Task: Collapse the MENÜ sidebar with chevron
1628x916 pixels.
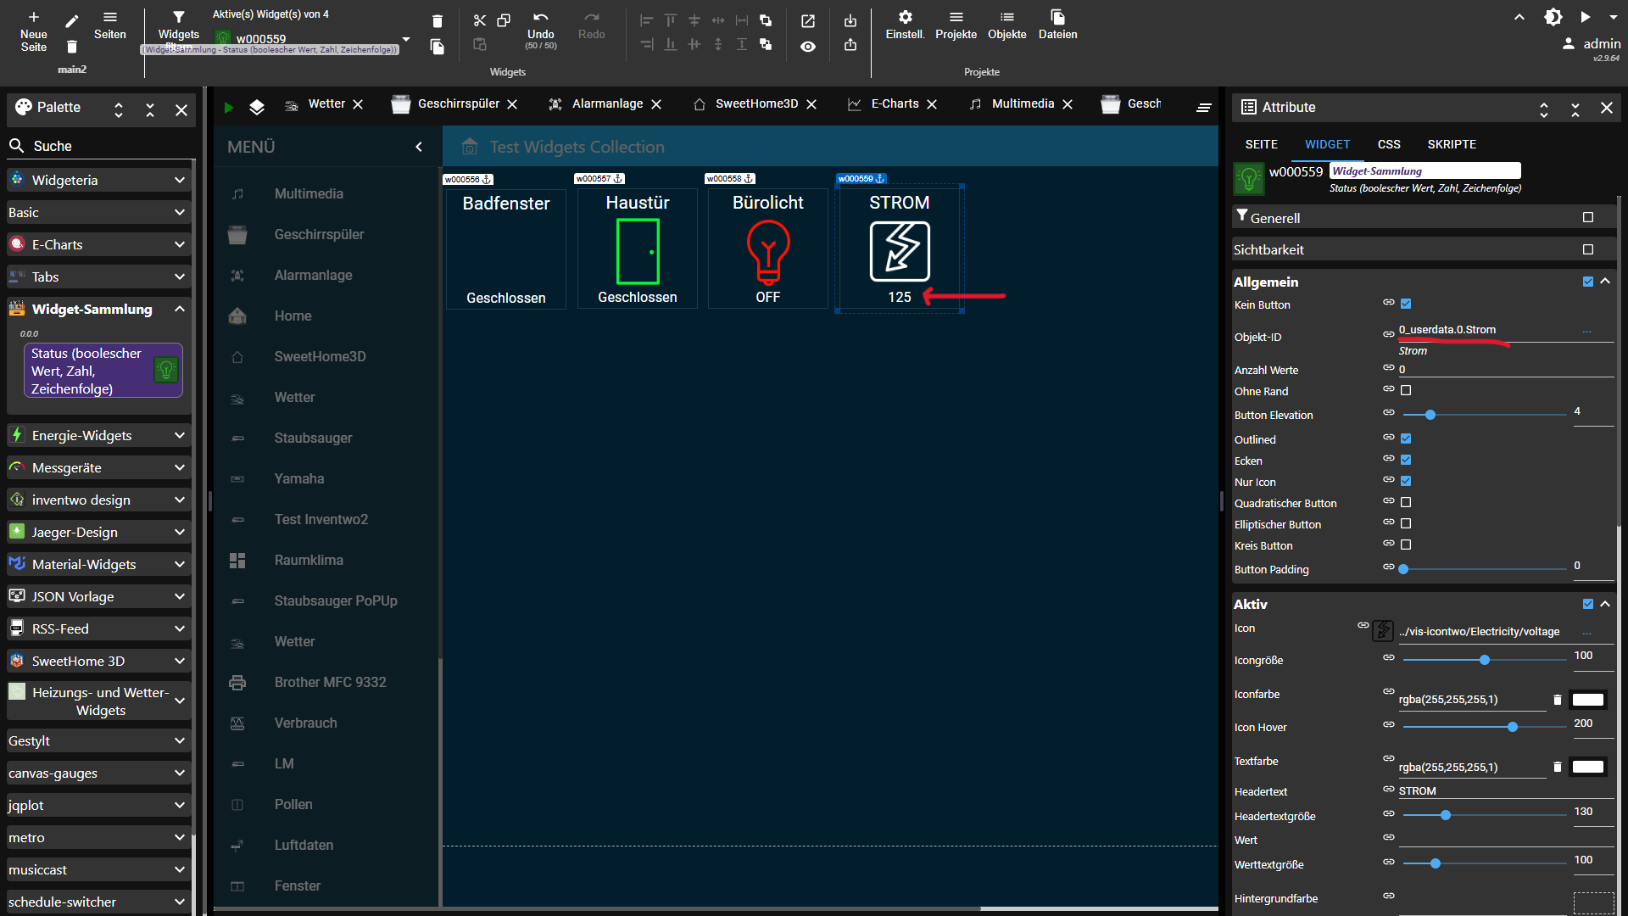Action: [419, 147]
